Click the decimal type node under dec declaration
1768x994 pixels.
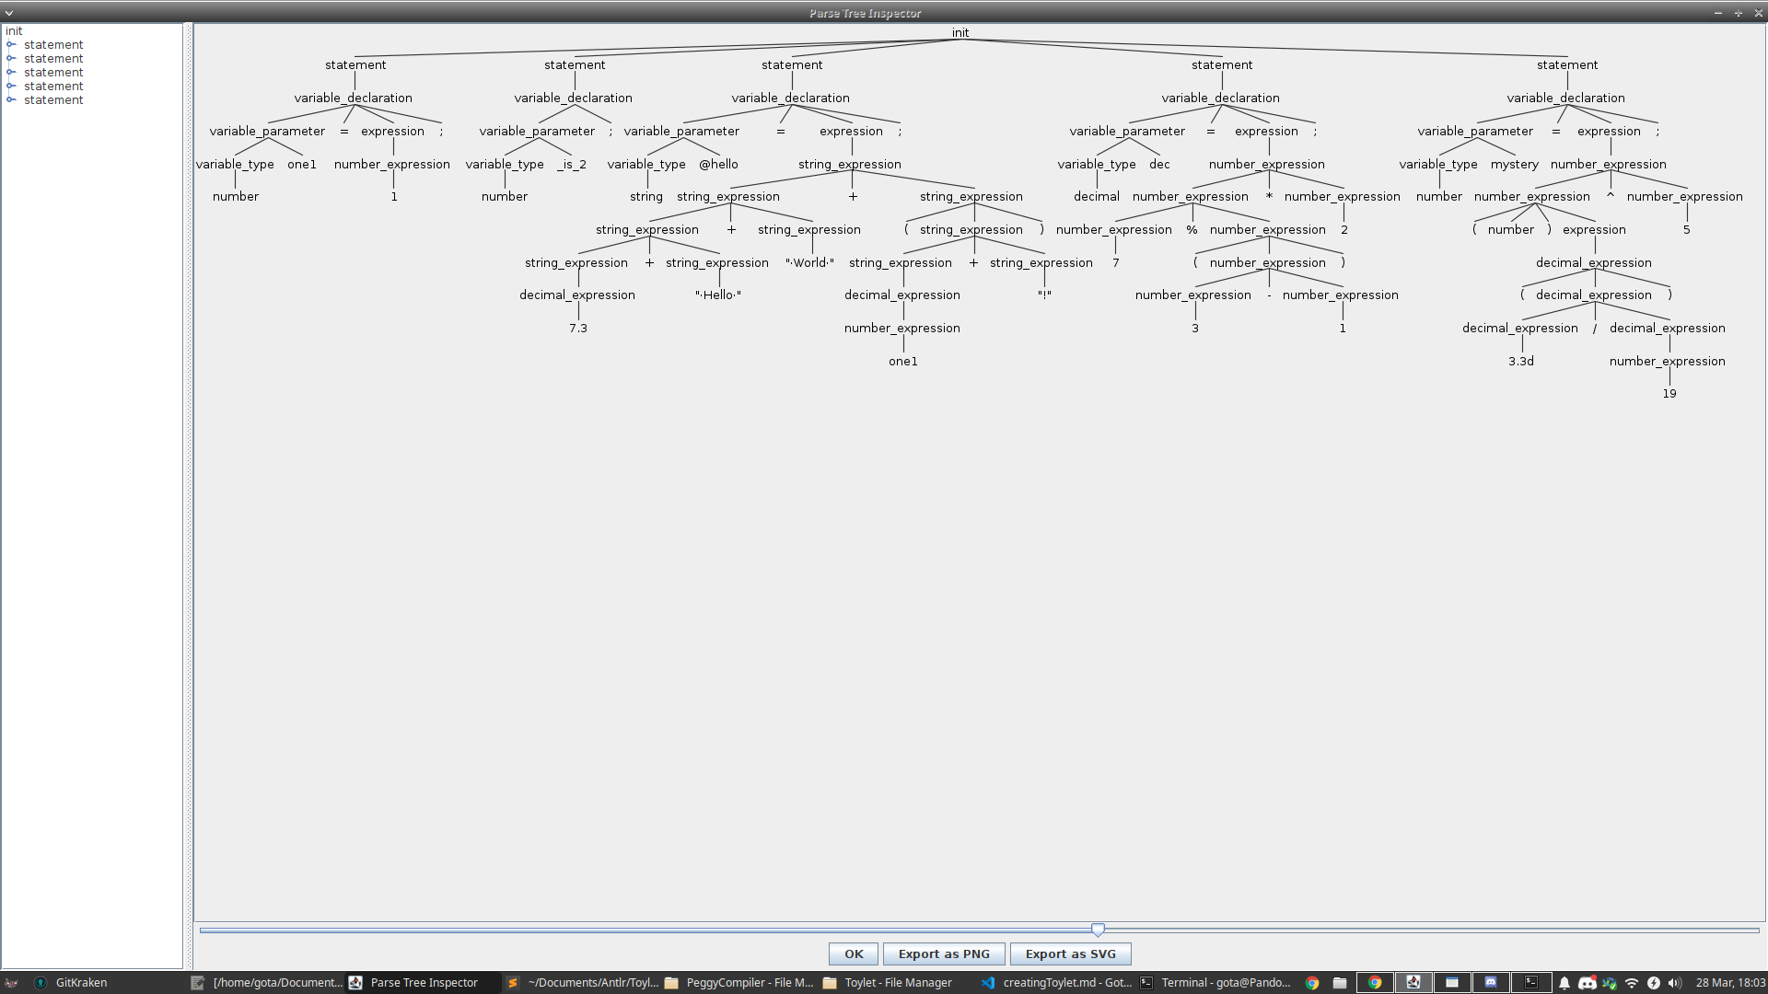[x=1097, y=196]
